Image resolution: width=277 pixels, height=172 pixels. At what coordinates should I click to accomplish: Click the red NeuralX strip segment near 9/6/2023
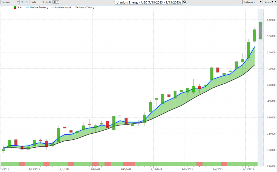click(x=224, y=164)
